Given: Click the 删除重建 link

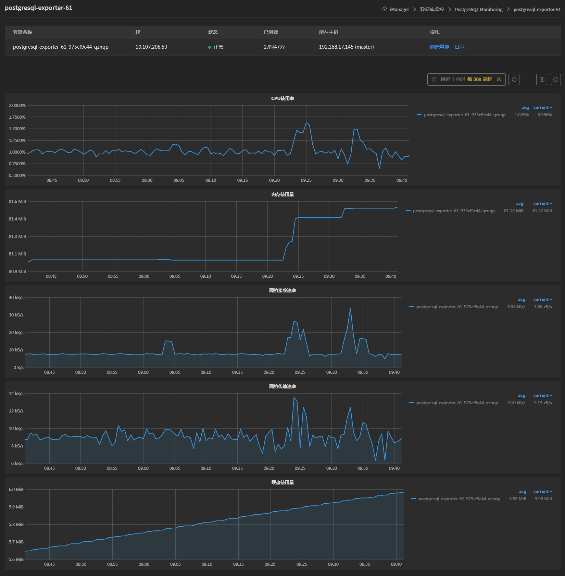Looking at the screenshot, I should [x=439, y=47].
